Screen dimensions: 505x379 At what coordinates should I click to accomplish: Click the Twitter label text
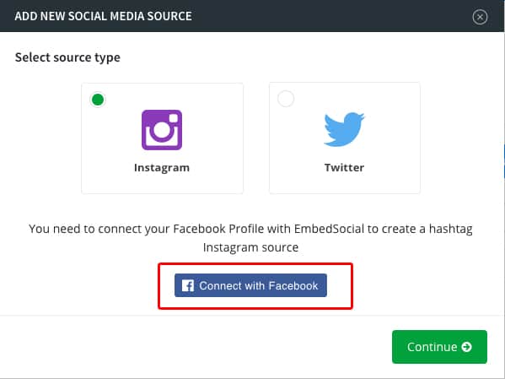click(344, 167)
